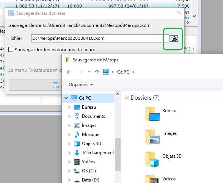This screenshot has width=223, height=183.
Task: Click the up one level arrow
Action: tap(97, 72)
